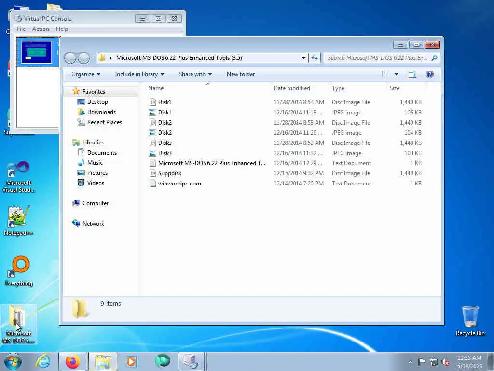Switch to Virtual PC taskbar button
This screenshot has height=371, width=494.
[191, 361]
